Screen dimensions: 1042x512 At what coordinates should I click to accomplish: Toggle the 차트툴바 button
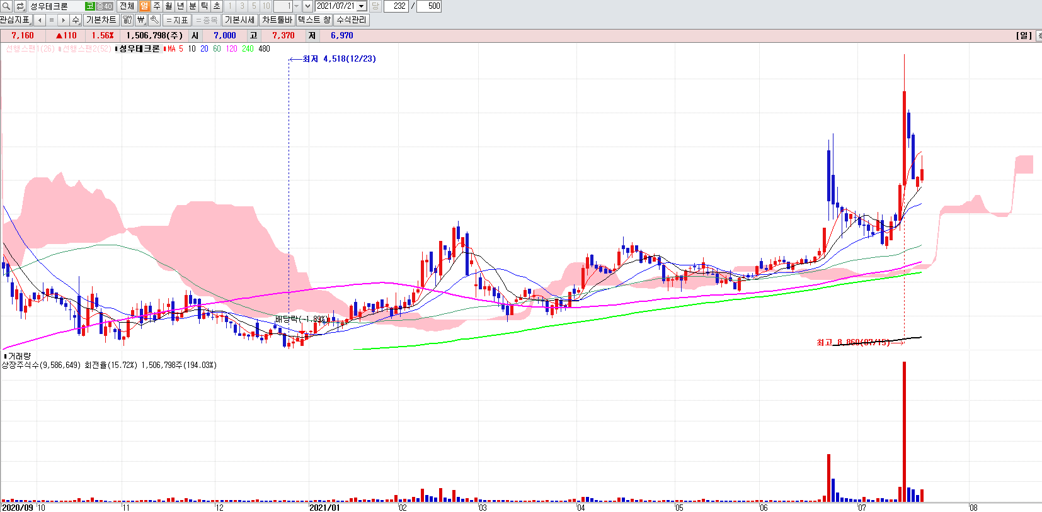click(277, 20)
